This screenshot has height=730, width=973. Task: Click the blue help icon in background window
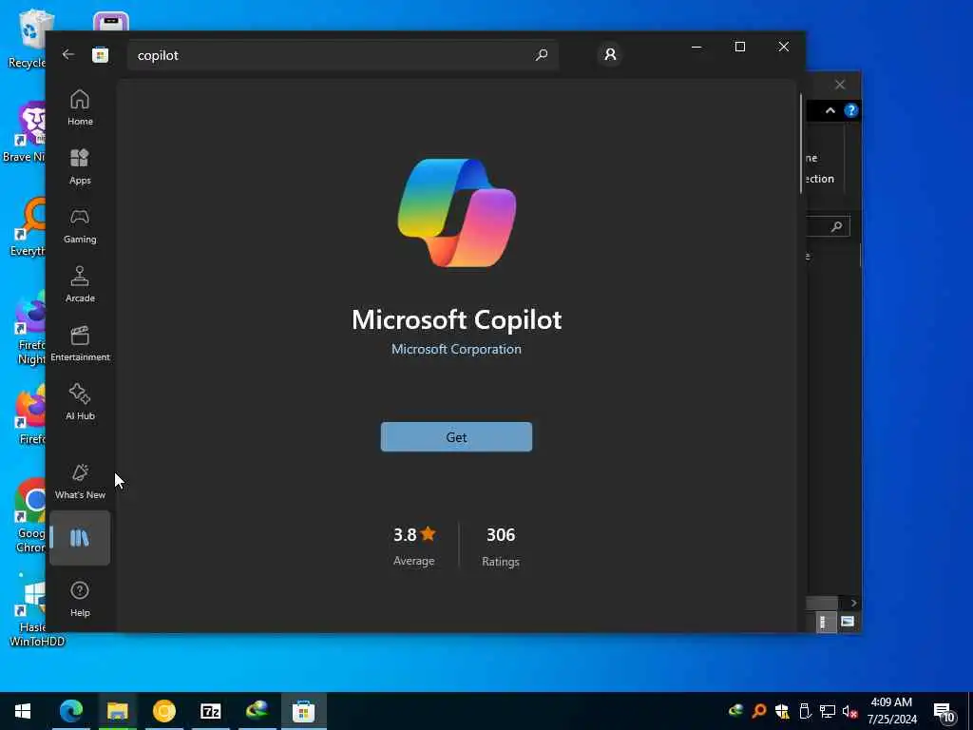[850, 111]
